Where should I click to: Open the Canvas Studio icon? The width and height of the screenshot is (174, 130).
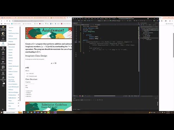[3, 73]
